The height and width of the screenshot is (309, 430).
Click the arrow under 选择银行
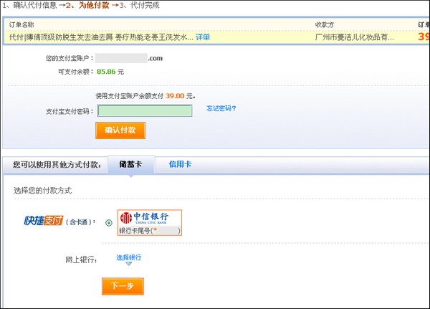pos(128,264)
